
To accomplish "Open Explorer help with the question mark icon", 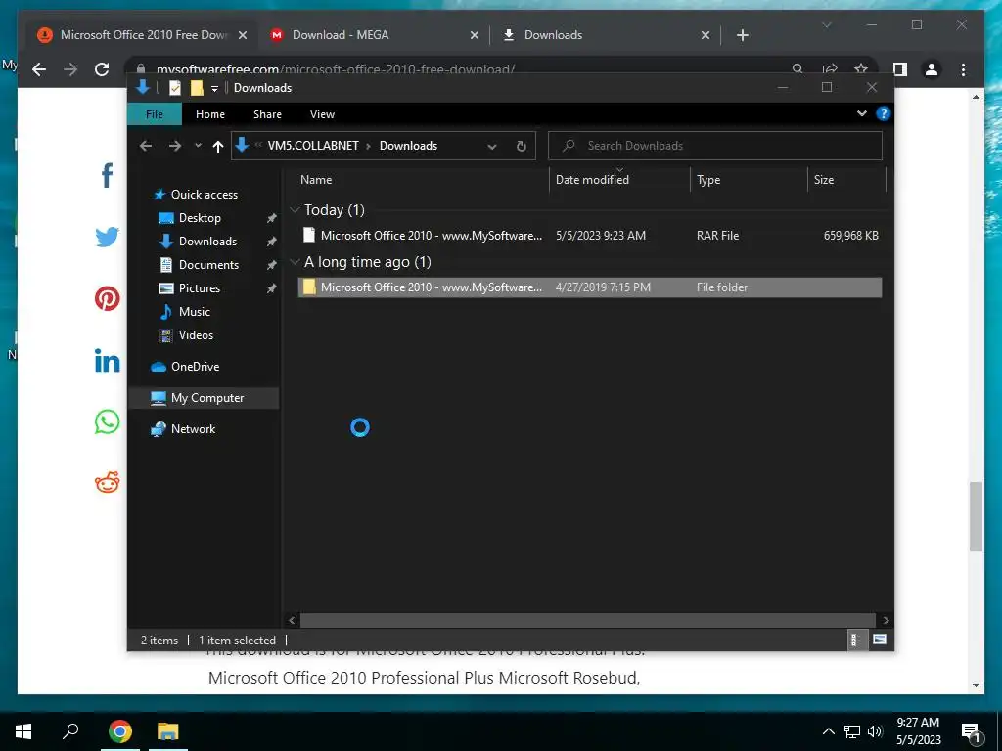I will [x=884, y=113].
